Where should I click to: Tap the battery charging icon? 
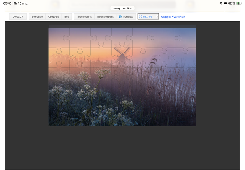coord(239,3)
